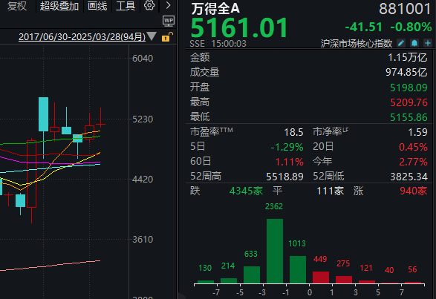The width and height of the screenshot is (436, 299).
Task: Click the SSE 15:00:03 timestamp
Action: pyautogui.click(x=218, y=44)
